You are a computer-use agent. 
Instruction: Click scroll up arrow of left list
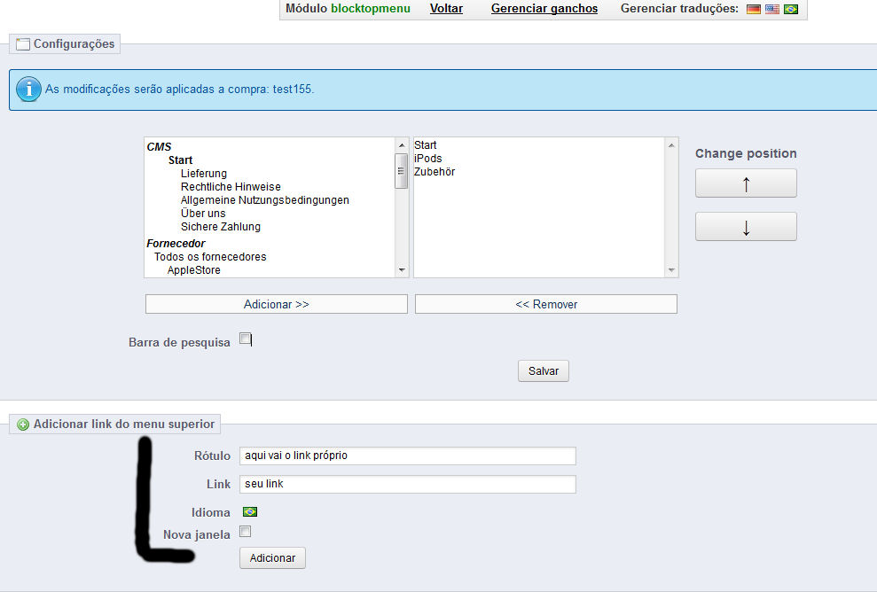(x=402, y=145)
